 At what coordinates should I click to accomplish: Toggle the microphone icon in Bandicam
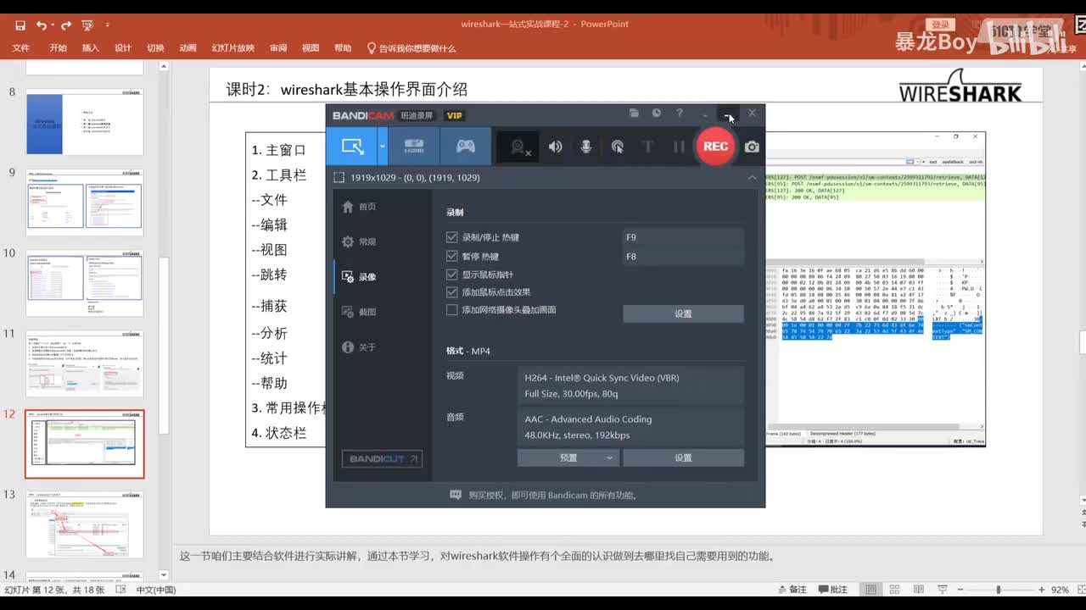[x=585, y=147]
